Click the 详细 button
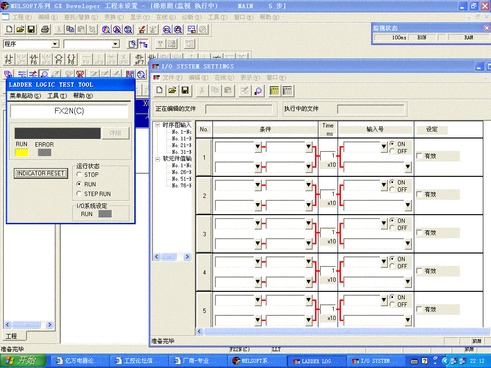This screenshot has width=491, height=368. (x=115, y=133)
